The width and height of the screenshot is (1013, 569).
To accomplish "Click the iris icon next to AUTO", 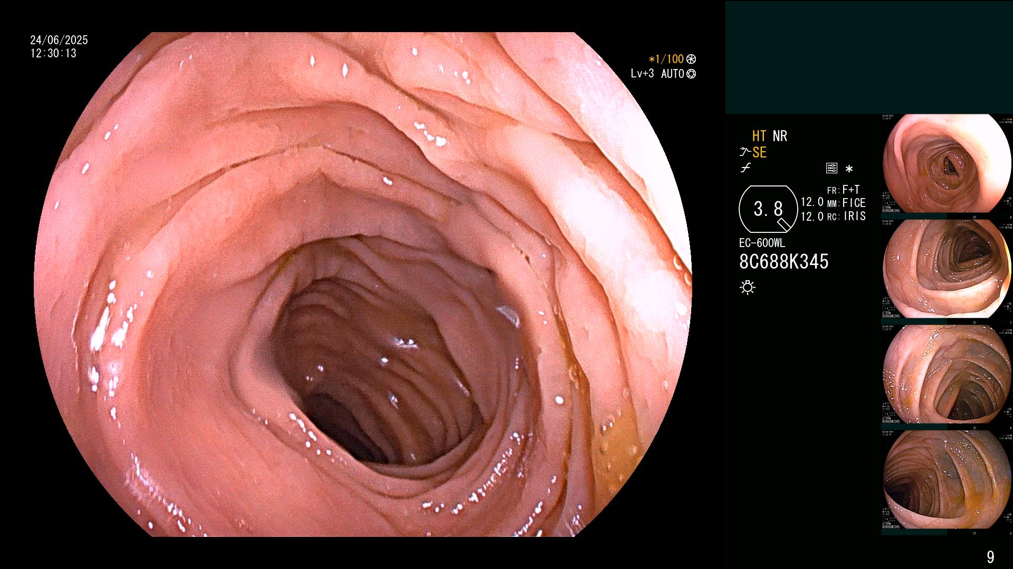I will (691, 74).
